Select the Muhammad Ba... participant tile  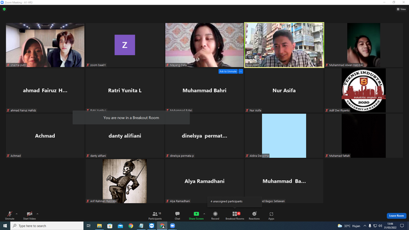point(284,181)
